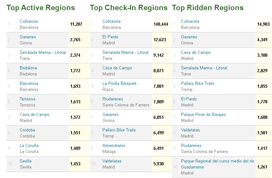Open the Terrassa region link
Screen dimensions: 272x178
point(27,99)
